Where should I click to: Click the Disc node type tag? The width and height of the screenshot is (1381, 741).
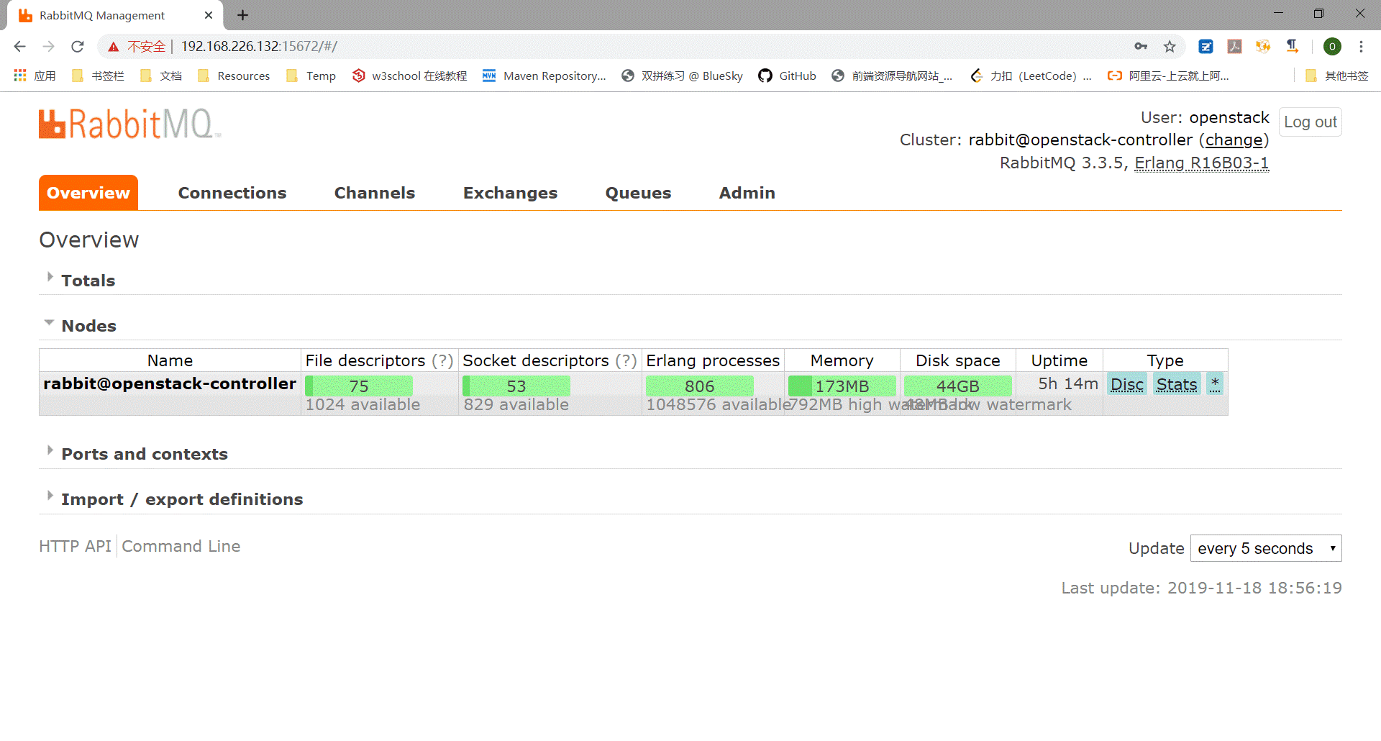coord(1127,385)
